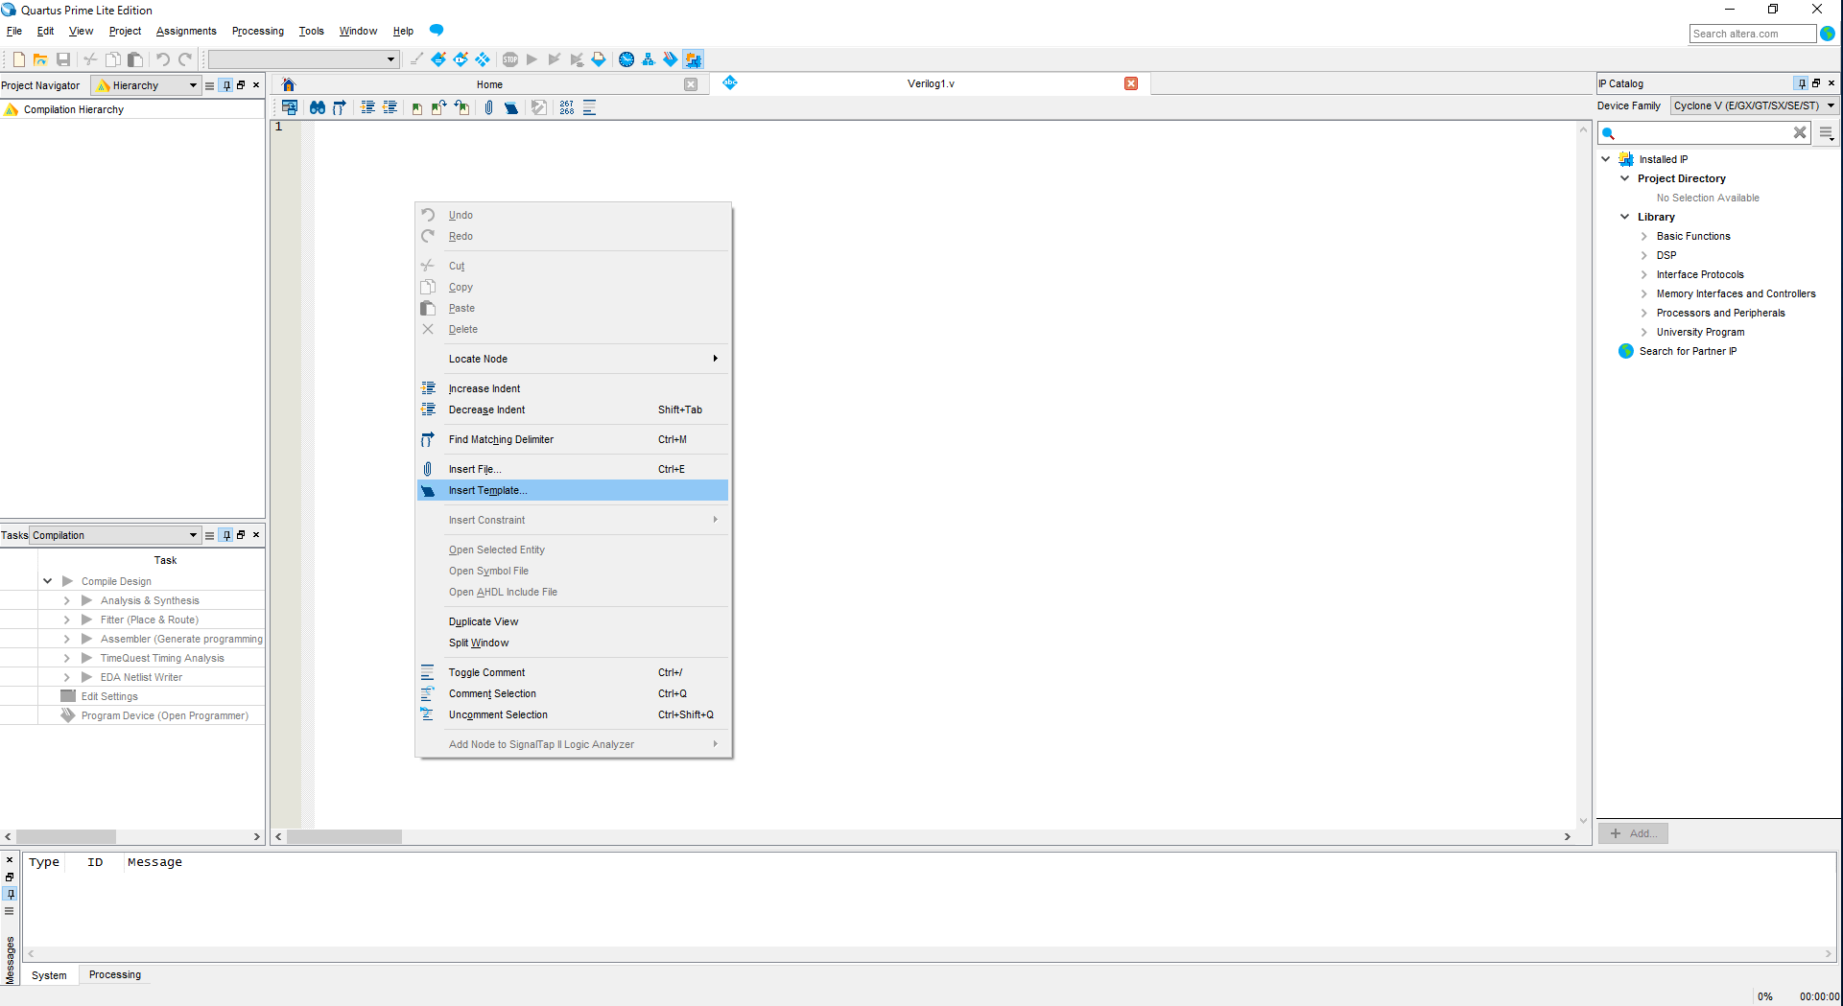
Task: Toggle pin on Tasks panel
Action: point(225,535)
